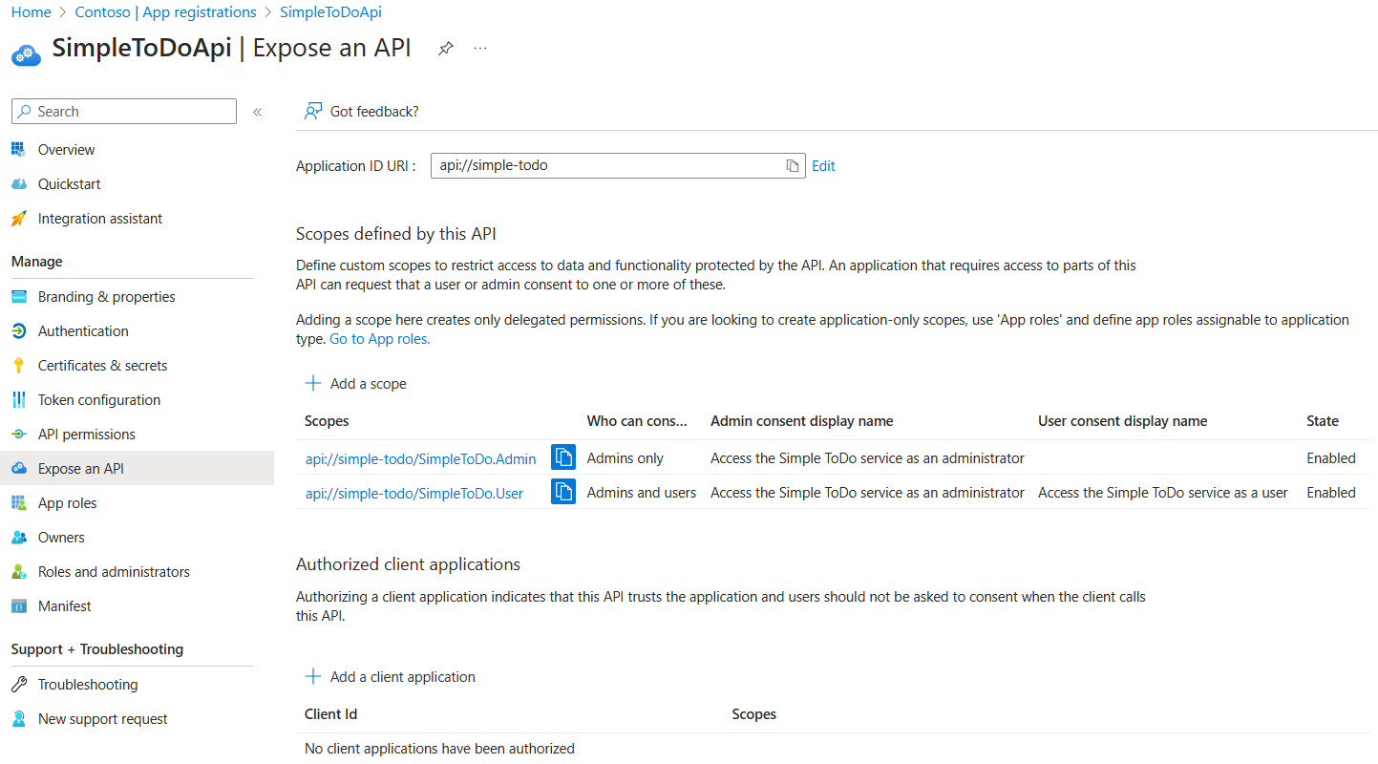The height and width of the screenshot is (764, 1378).
Task: Click the Overview grid icon
Action: tap(19, 149)
